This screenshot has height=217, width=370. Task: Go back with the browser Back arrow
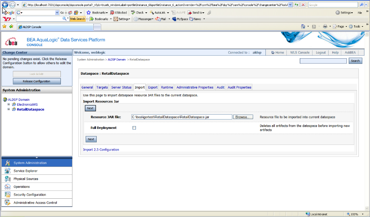pyautogui.click(x=5, y=4)
